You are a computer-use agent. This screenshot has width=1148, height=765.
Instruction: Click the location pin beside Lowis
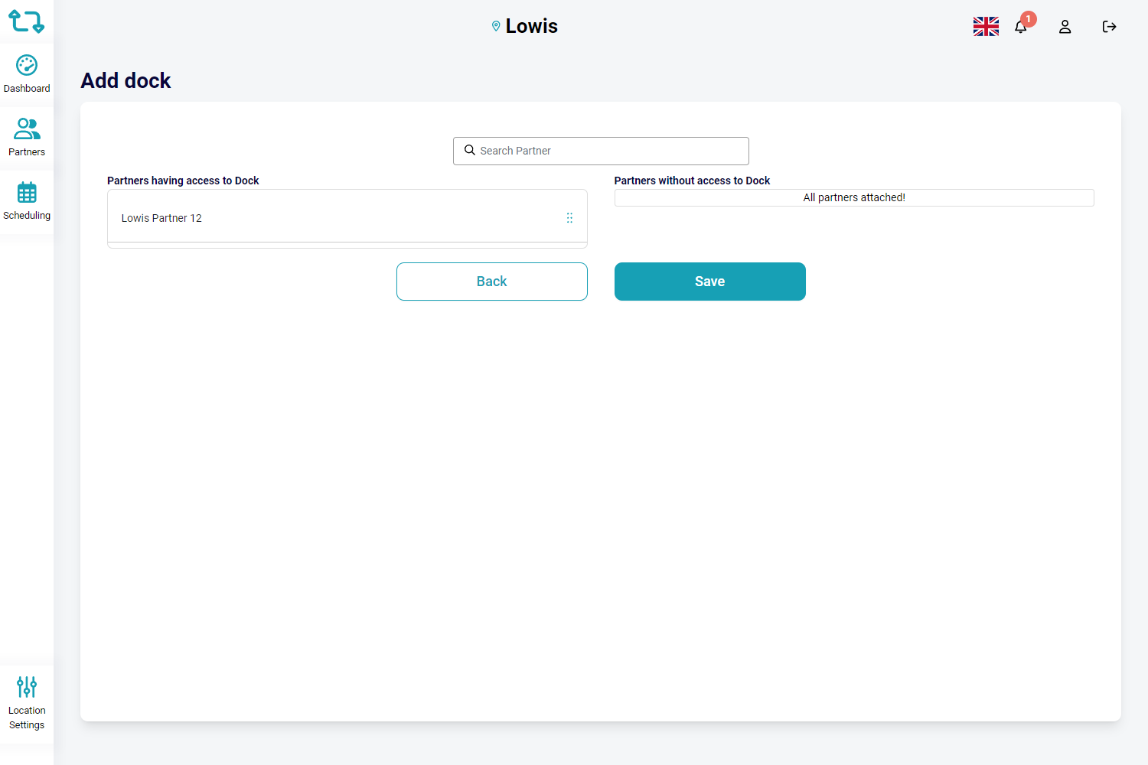[496, 27]
